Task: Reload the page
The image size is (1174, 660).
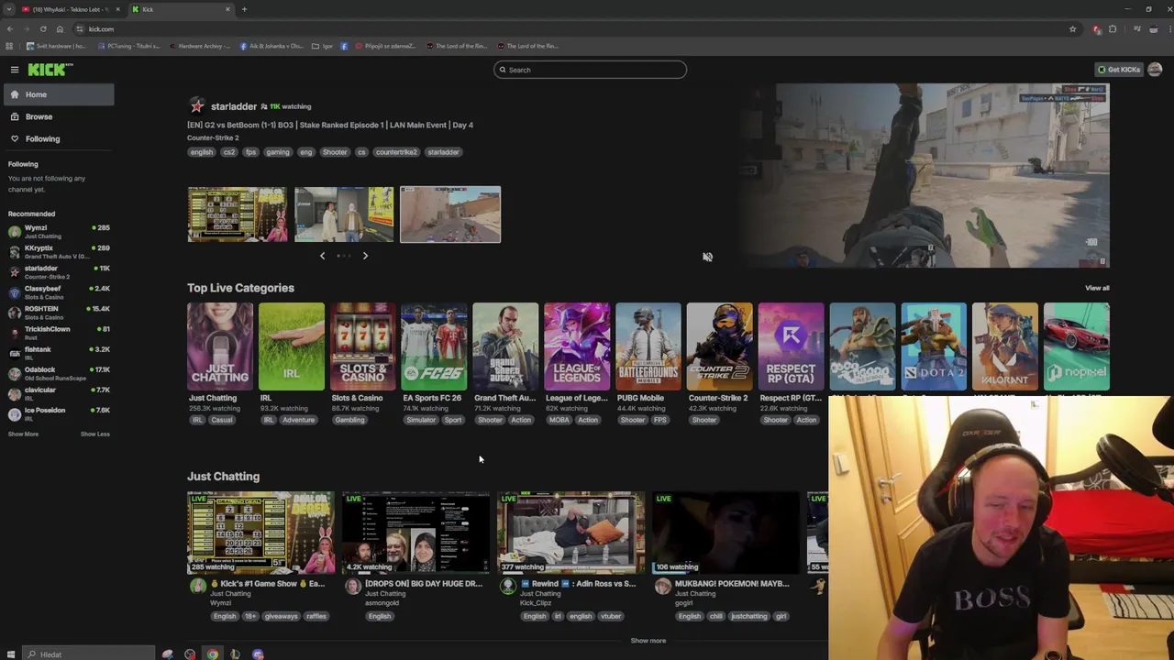Action: tap(43, 29)
